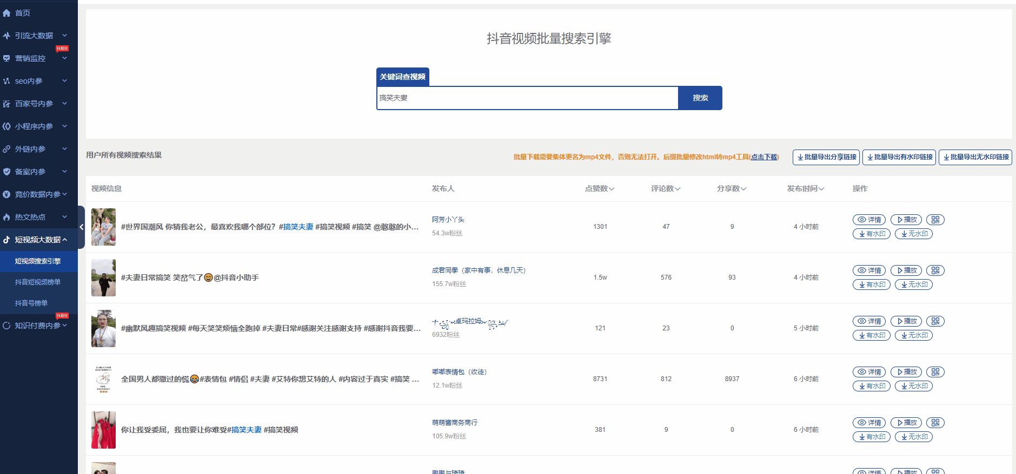Click 批量导出有水印链接 button

click(899, 157)
